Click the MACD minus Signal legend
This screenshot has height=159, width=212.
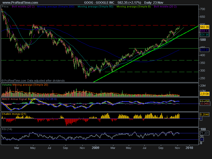(x=14, y=99)
